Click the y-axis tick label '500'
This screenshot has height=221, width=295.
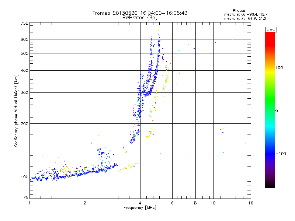point(24,53)
